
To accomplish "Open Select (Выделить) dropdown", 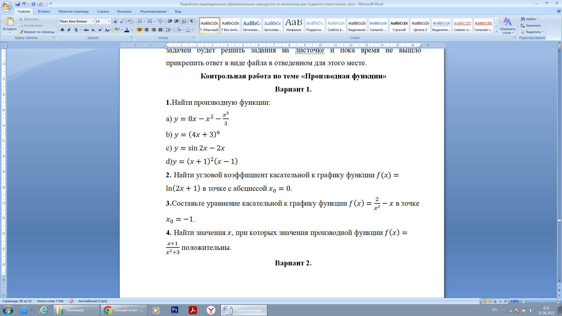I will coord(532,32).
